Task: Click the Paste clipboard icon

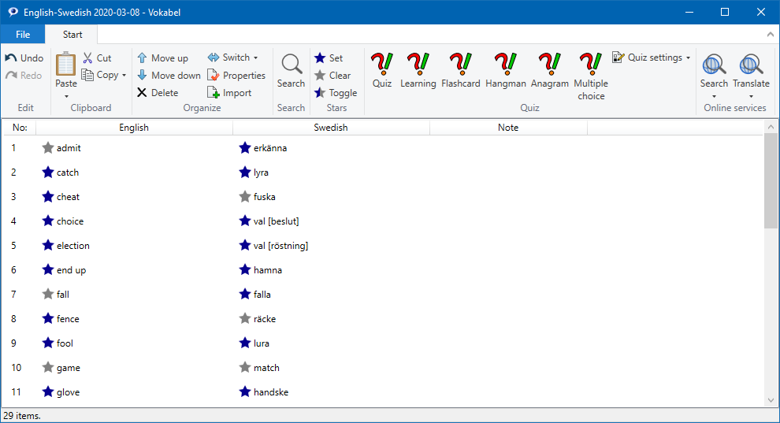Action: [65, 64]
